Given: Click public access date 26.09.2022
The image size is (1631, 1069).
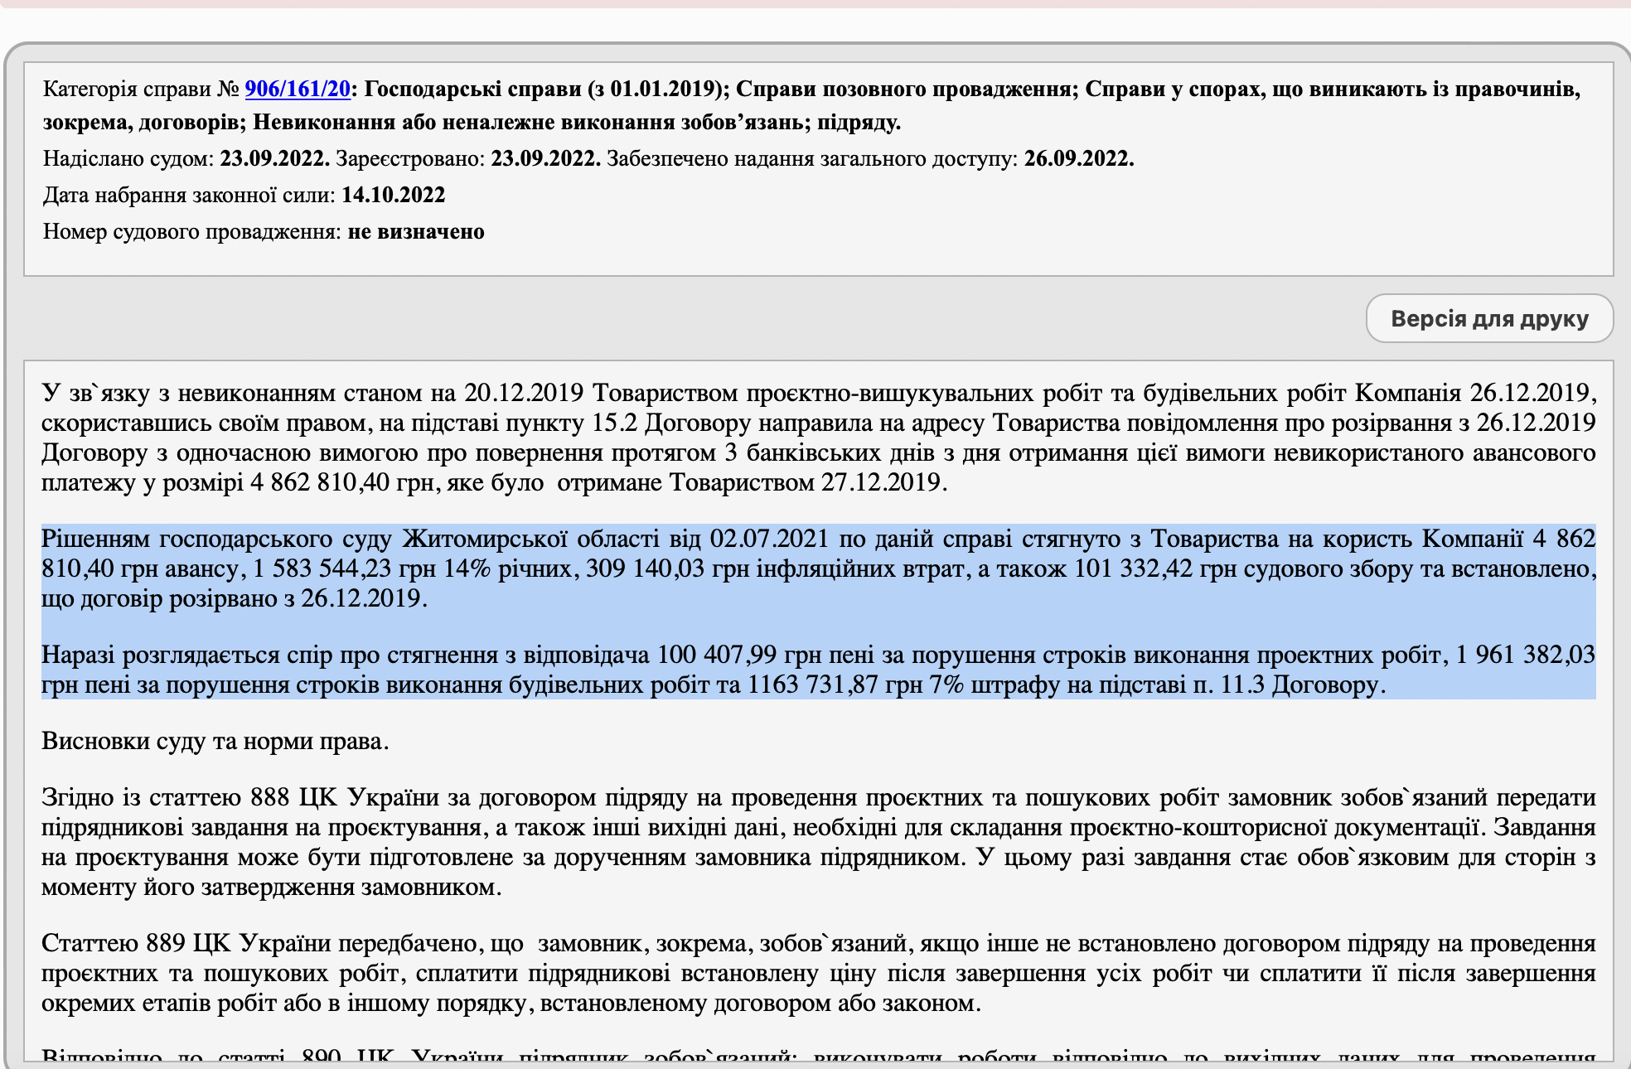Looking at the screenshot, I should click(x=1078, y=158).
